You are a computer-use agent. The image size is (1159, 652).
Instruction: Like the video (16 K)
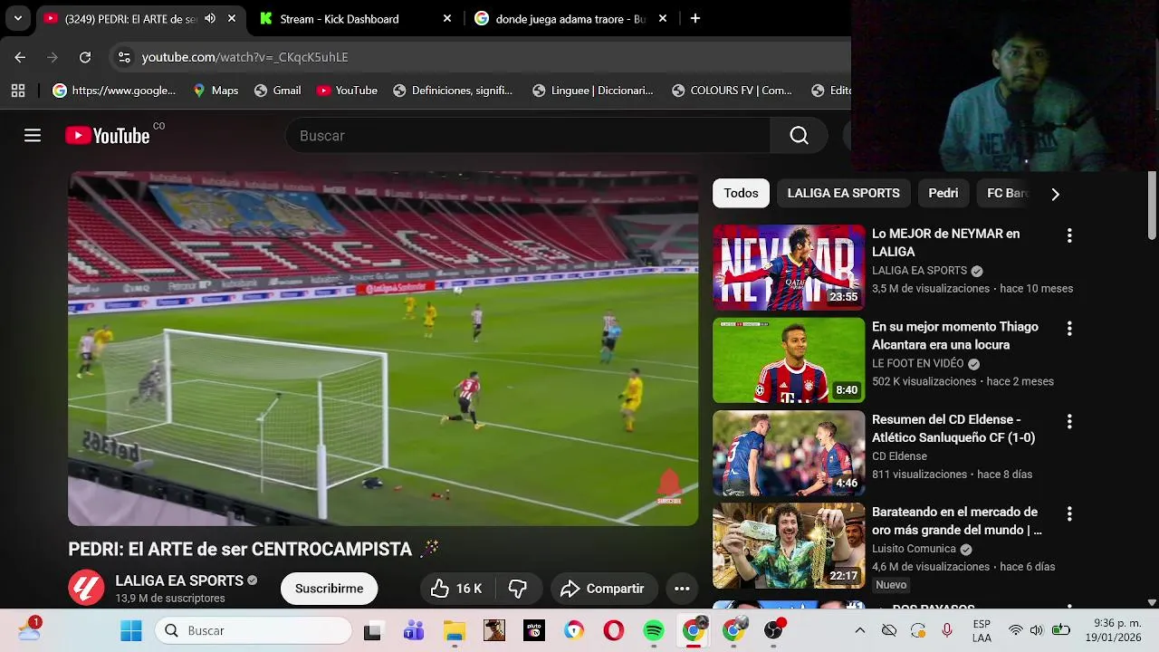(456, 589)
